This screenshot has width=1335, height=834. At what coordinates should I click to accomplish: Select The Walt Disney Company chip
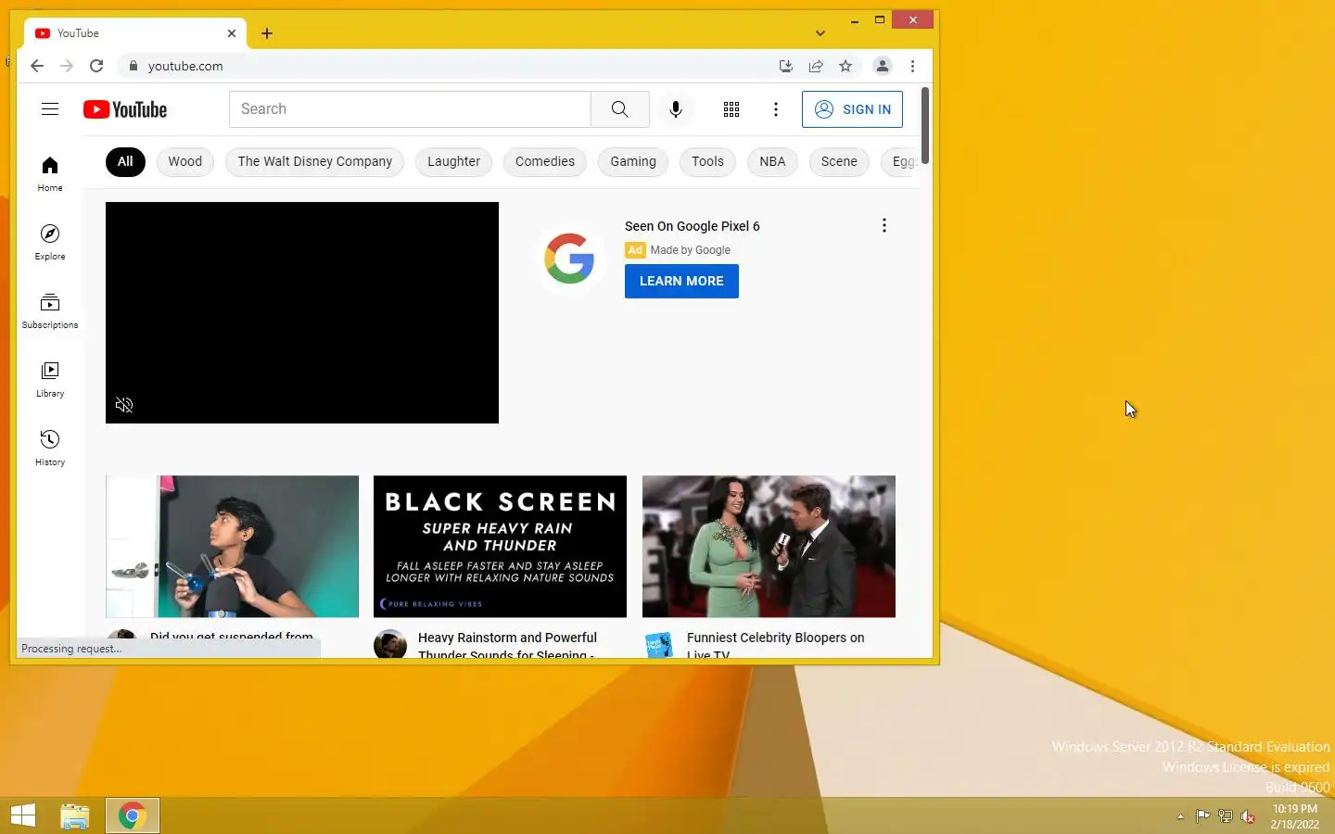click(x=315, y=161)
